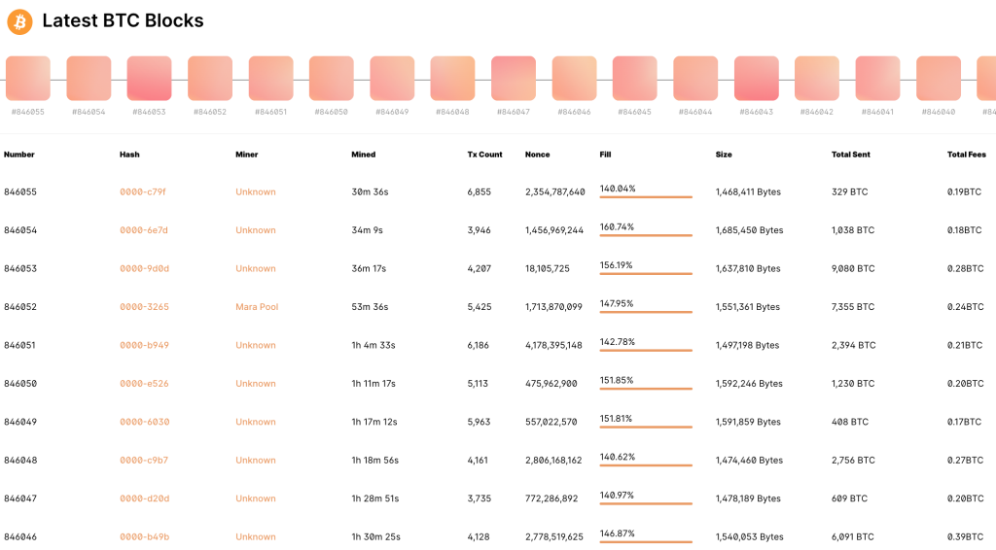This screenshot has width=996, height=550.
Task: Select block tile #846047
Action: [514, 79]
